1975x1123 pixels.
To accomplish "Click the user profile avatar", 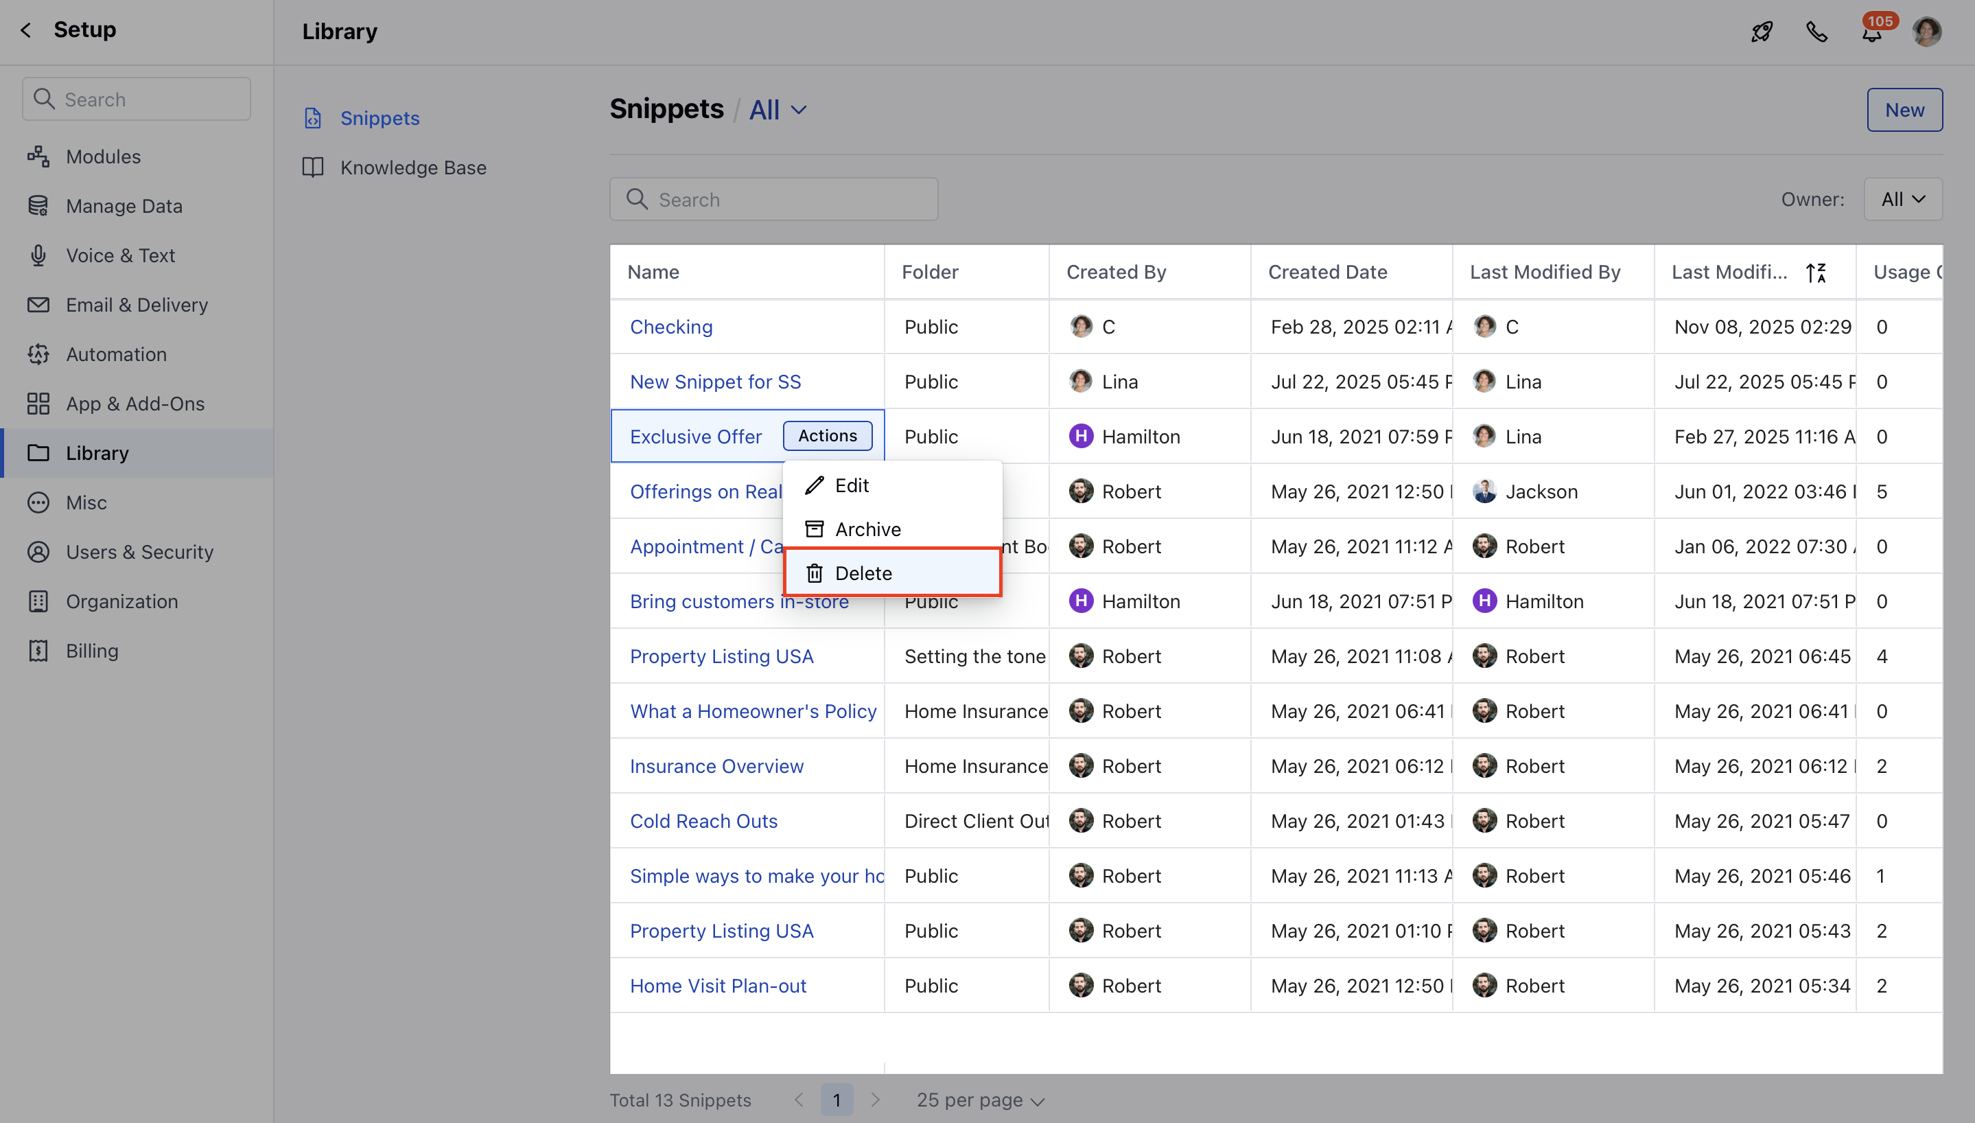I will (x=1926, y=32).
